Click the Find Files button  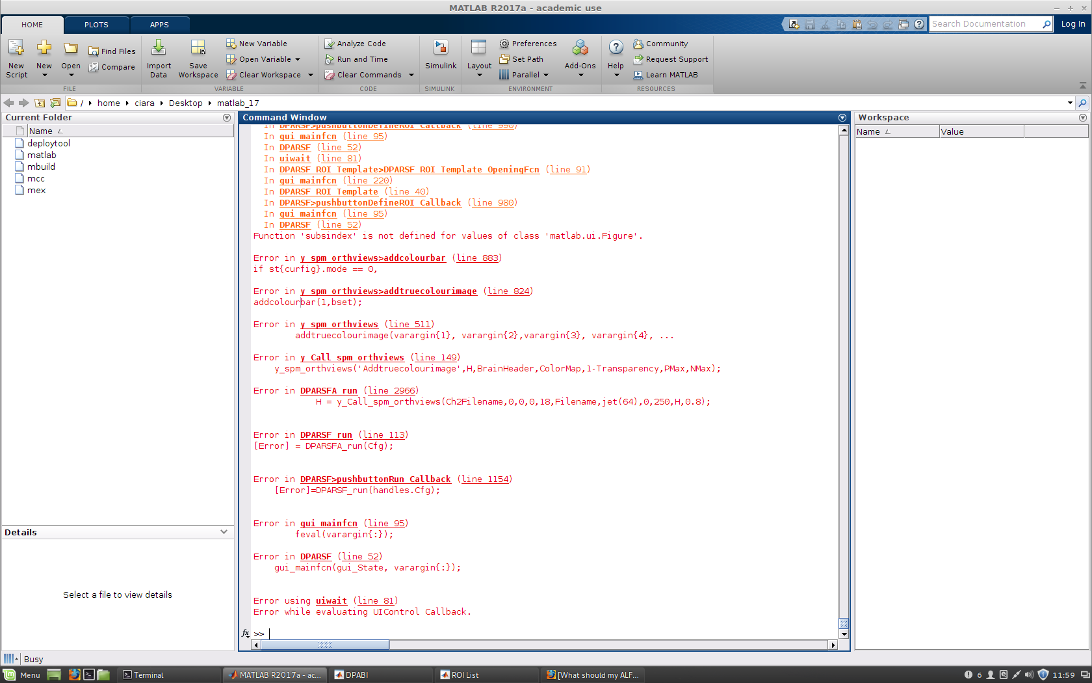[x=112, y=51]
